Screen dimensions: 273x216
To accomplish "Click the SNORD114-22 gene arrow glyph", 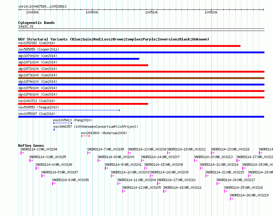I will coord(207,176).
